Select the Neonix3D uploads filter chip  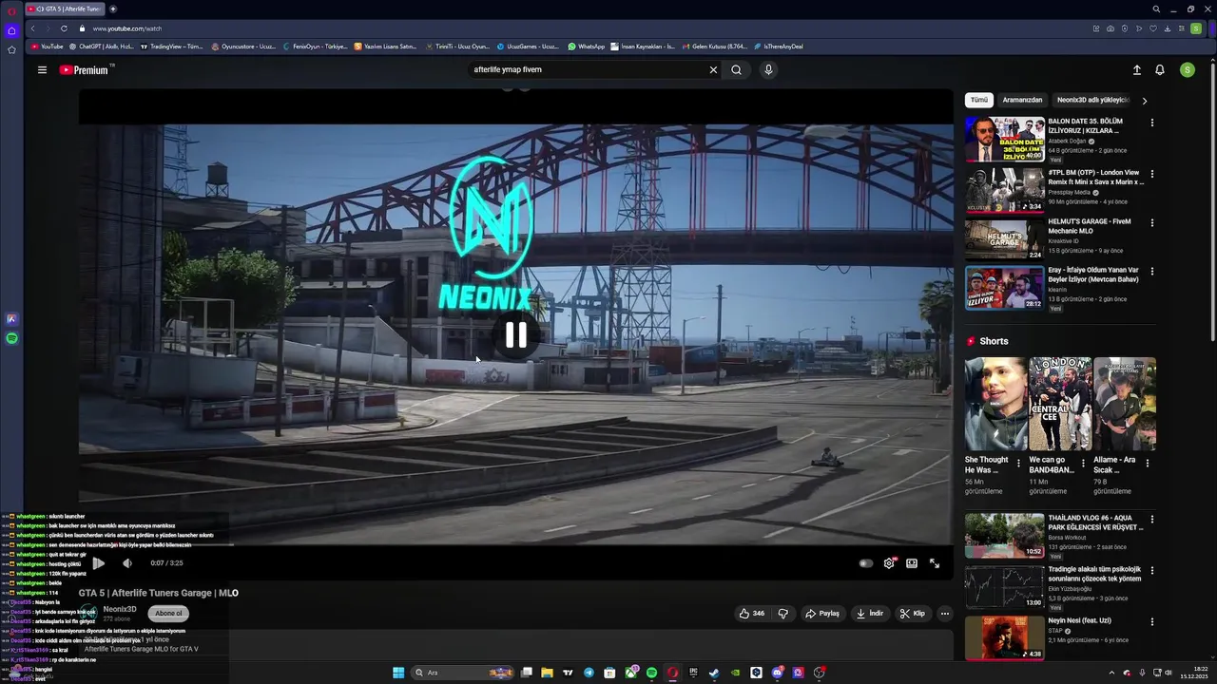point(1093,100)
